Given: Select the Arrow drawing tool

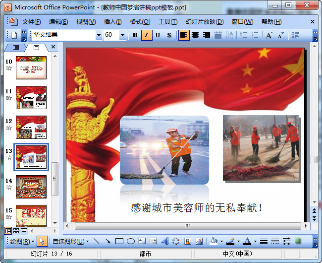Looking at the screenshot, I should (x=108, y=241).
